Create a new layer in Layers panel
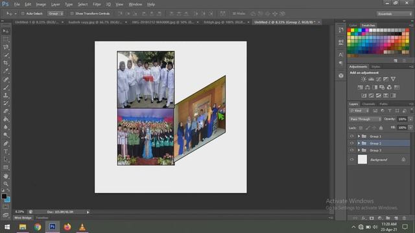Viewport: 415px width, 233px height. point(396,218)
